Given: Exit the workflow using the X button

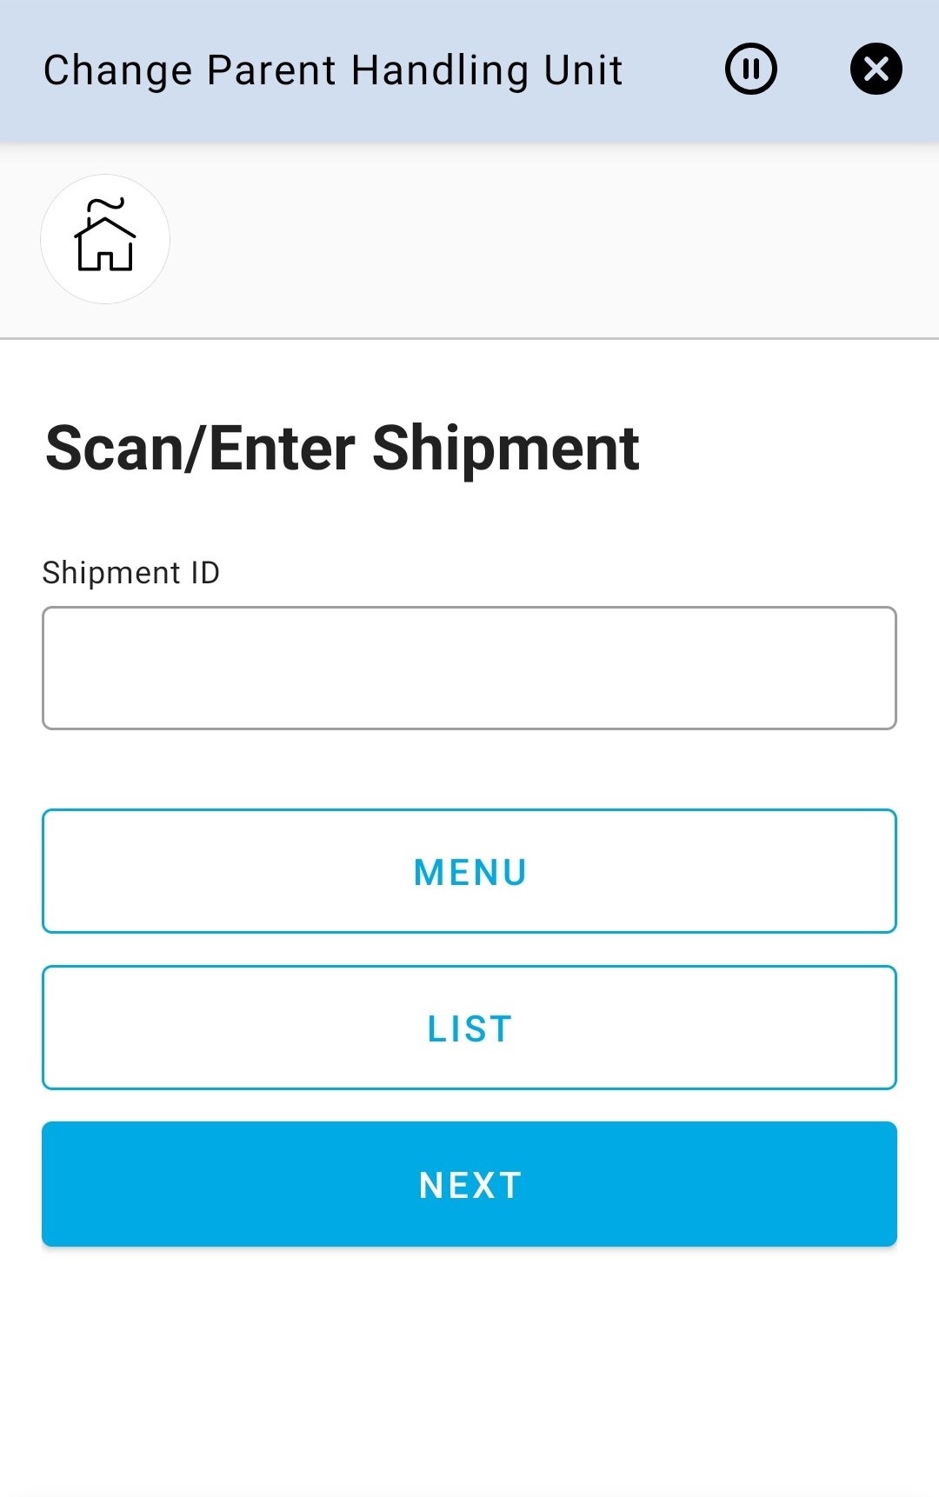Looking at the screenshot, I should (x=876, y=69).
